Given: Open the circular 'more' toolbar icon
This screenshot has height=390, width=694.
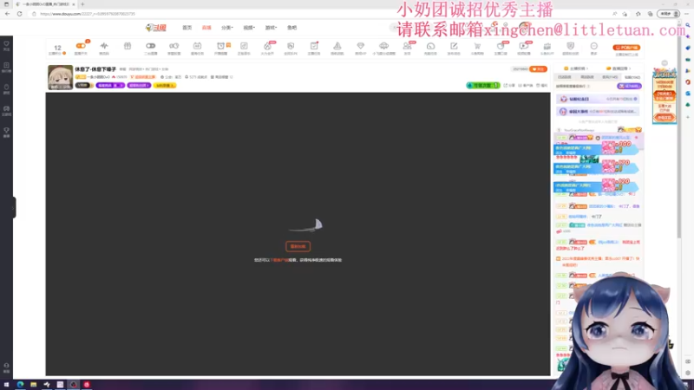Looking at the screenshot, I should tap(594, 46).
